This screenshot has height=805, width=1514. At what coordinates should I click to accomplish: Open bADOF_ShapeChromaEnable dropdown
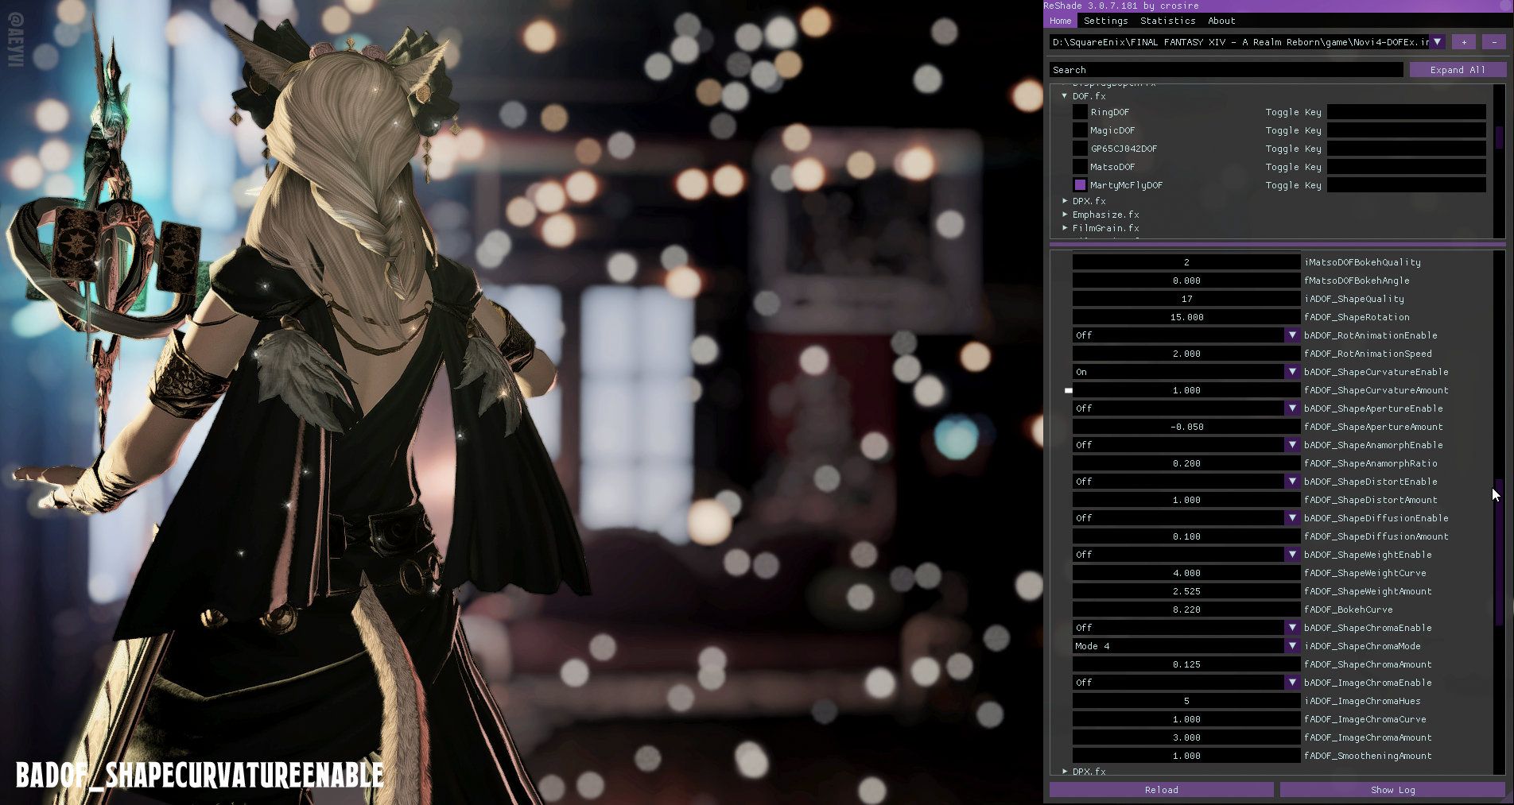pyautogui.click(x=1186, y=628)
